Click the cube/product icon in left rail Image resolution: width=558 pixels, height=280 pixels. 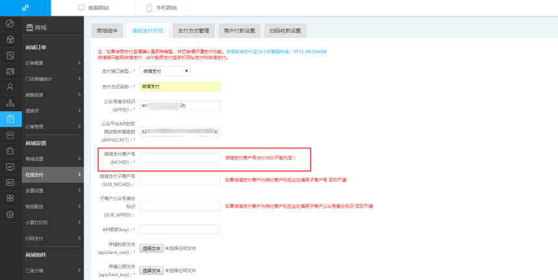coord(10,39)
